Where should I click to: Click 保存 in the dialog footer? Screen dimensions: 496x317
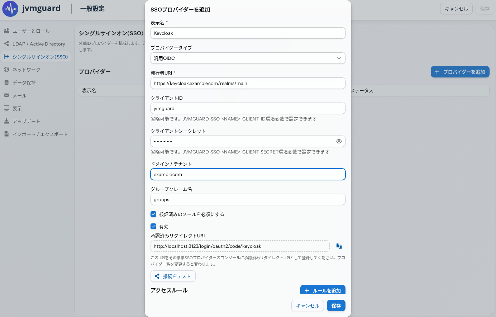(336, 306)
